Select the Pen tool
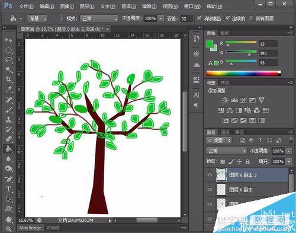This screenshot has height=233, width=296. pos(8,179)
